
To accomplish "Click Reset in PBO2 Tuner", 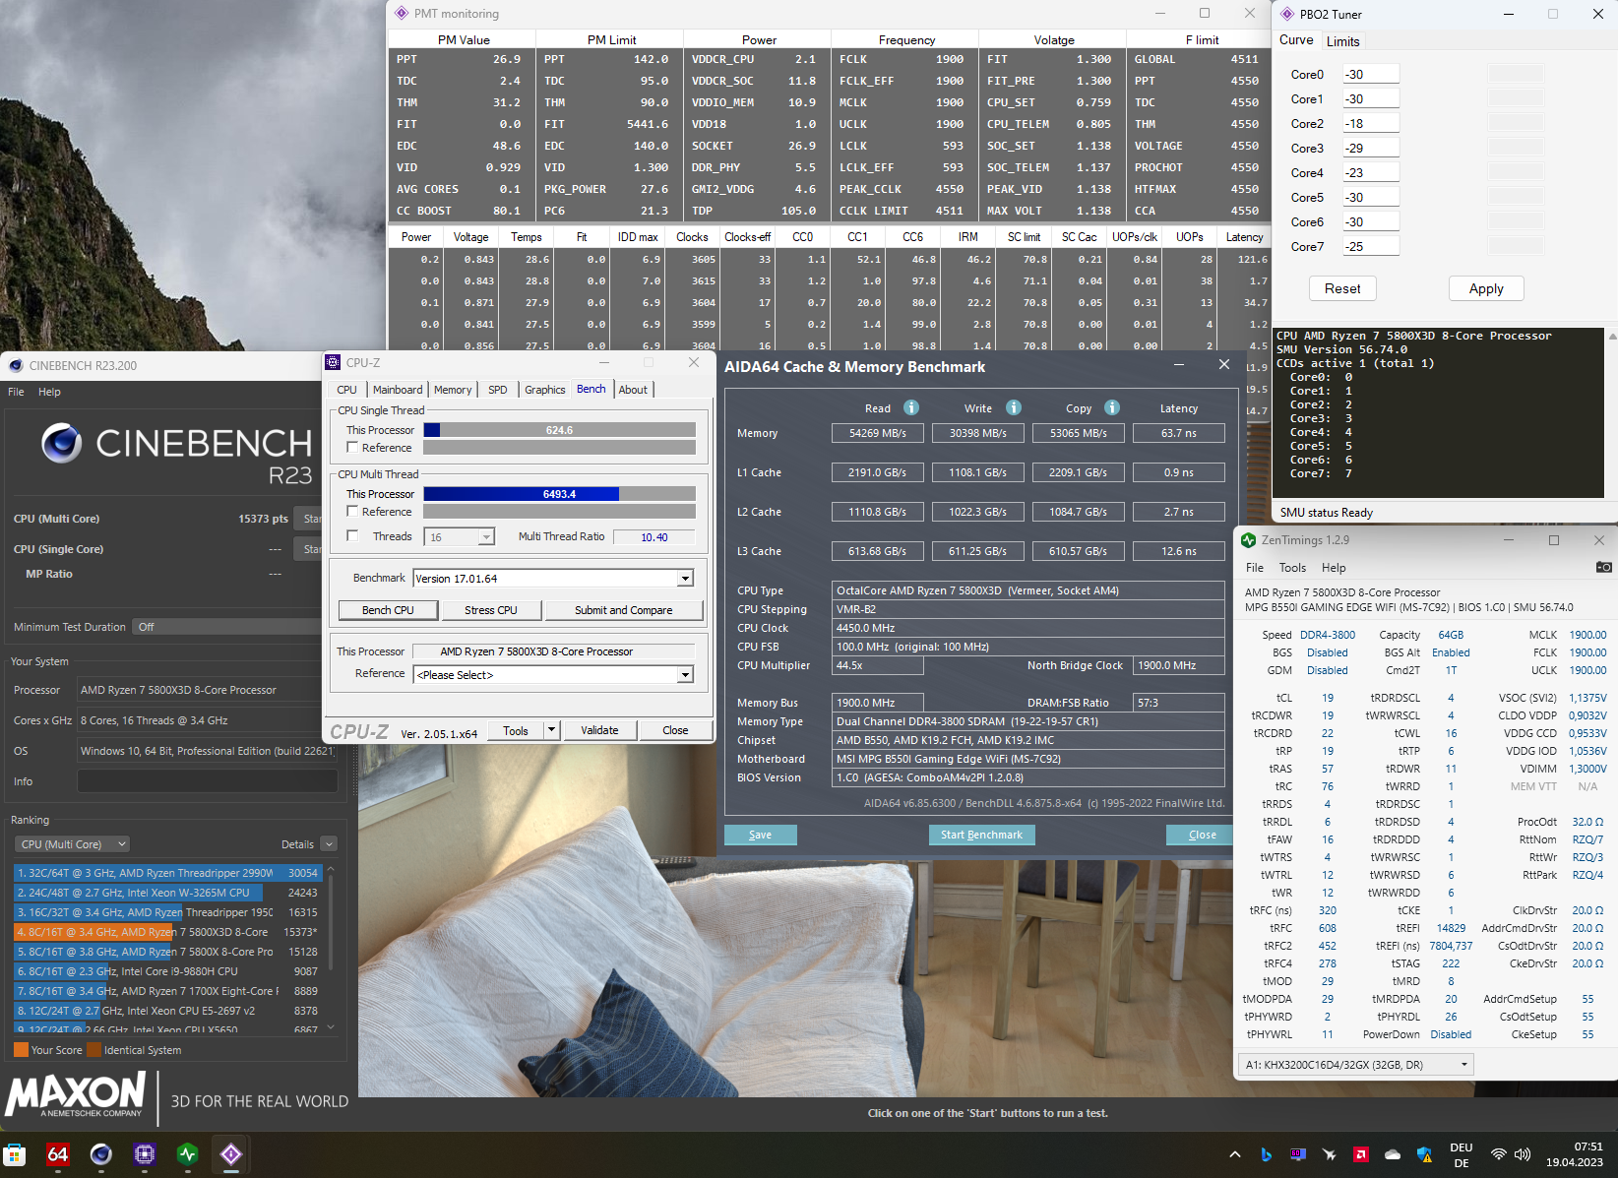I will point(1342,288).
